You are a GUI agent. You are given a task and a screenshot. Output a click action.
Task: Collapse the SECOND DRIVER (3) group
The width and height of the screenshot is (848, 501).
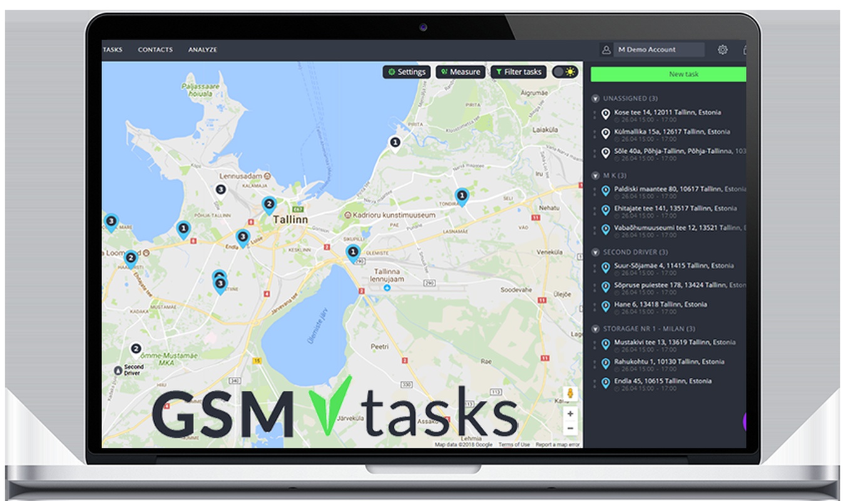click(595, 252)
